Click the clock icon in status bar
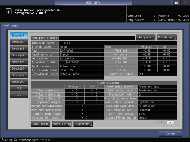Viewport: 190px width, 142px height. 2,140
